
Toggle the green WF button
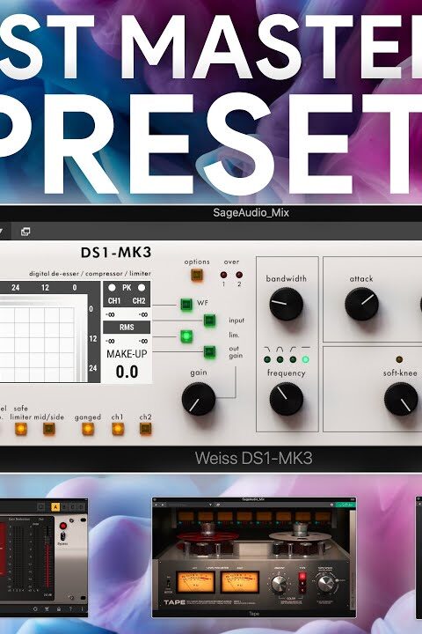point(186,304)
